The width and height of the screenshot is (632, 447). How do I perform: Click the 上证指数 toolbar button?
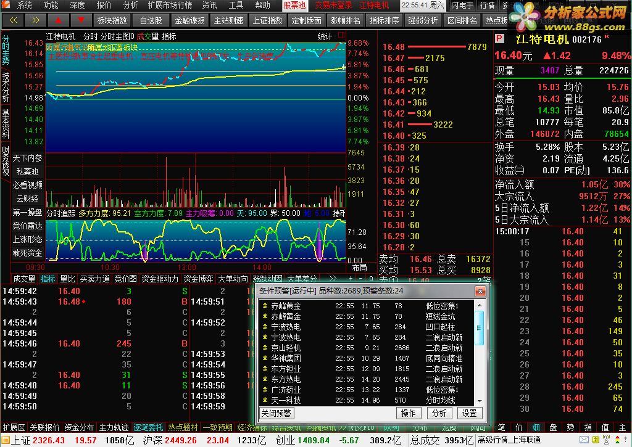tap(268, 20)
